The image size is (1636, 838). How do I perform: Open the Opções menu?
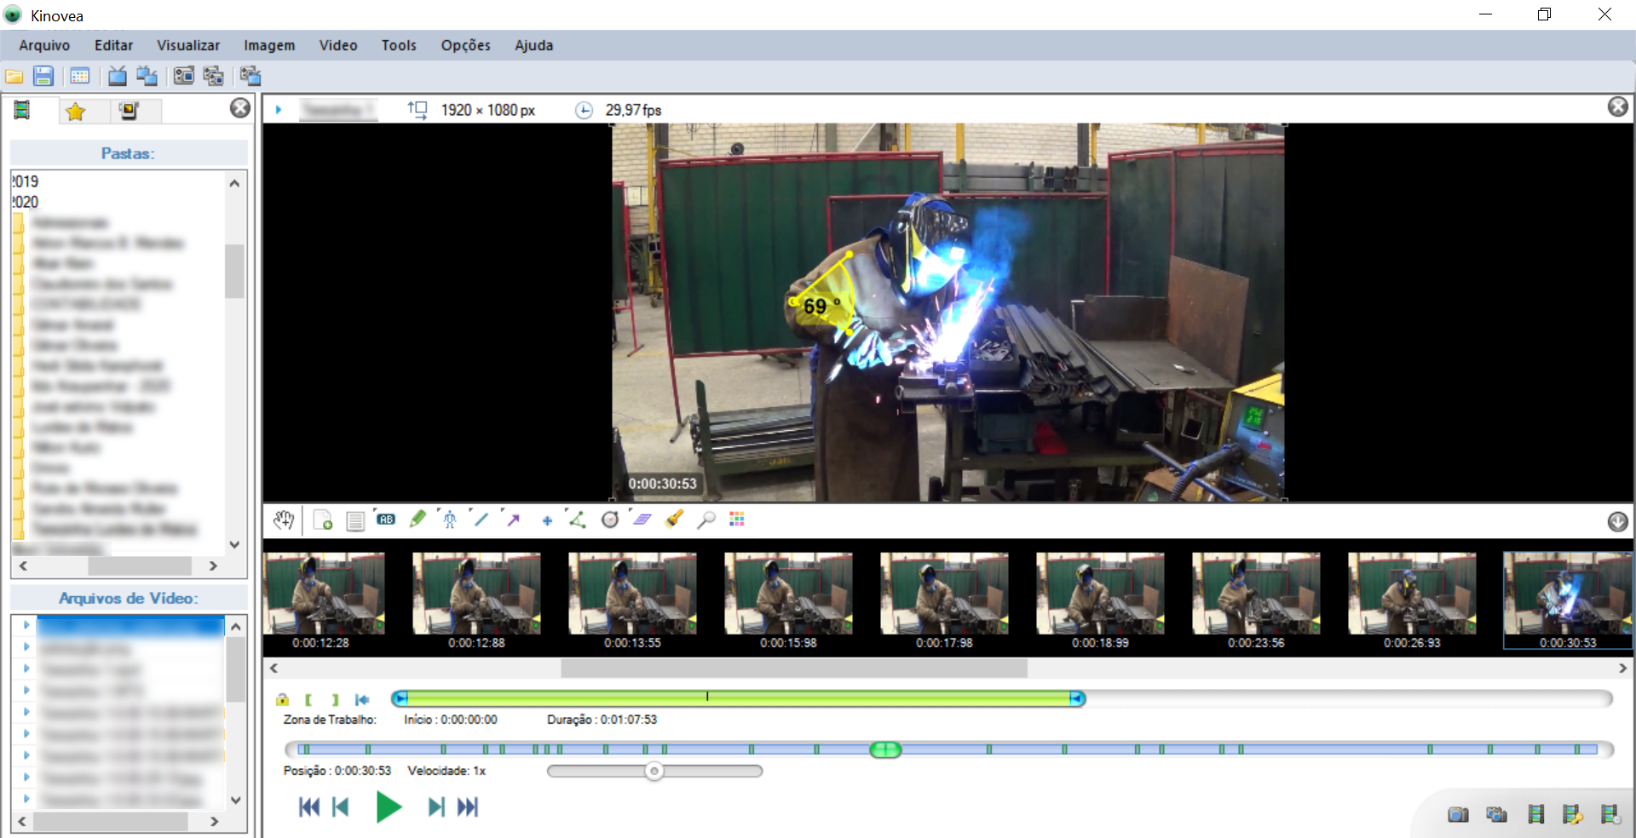[465, 45]
